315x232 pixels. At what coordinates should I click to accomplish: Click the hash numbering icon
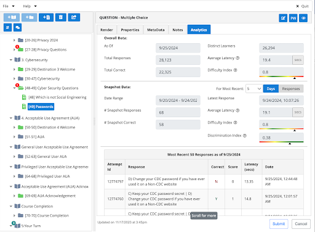click(x=7, y=27)
